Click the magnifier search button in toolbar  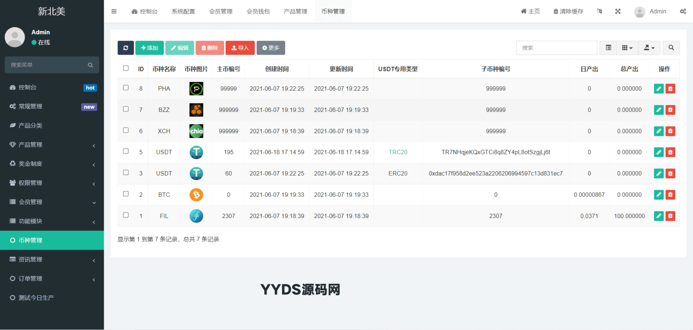pos(671,48)
